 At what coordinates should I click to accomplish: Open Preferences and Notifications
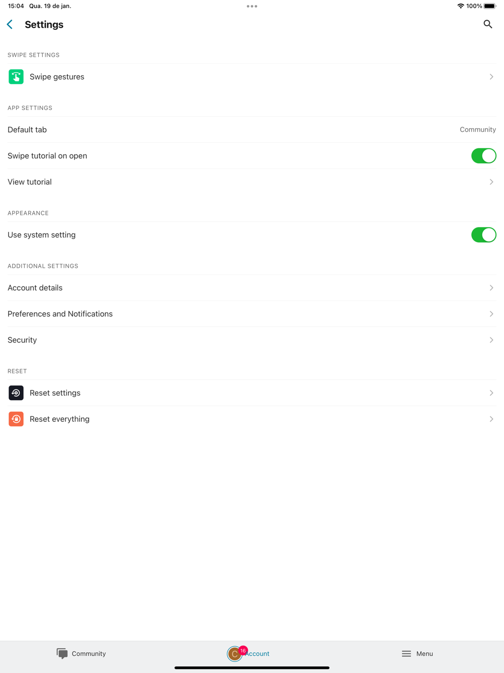click(252, 314)
